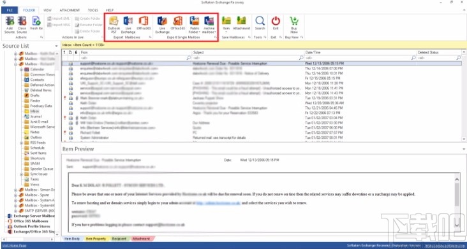
Task: Click the Subject column filter field
Action: pos(248,58)
